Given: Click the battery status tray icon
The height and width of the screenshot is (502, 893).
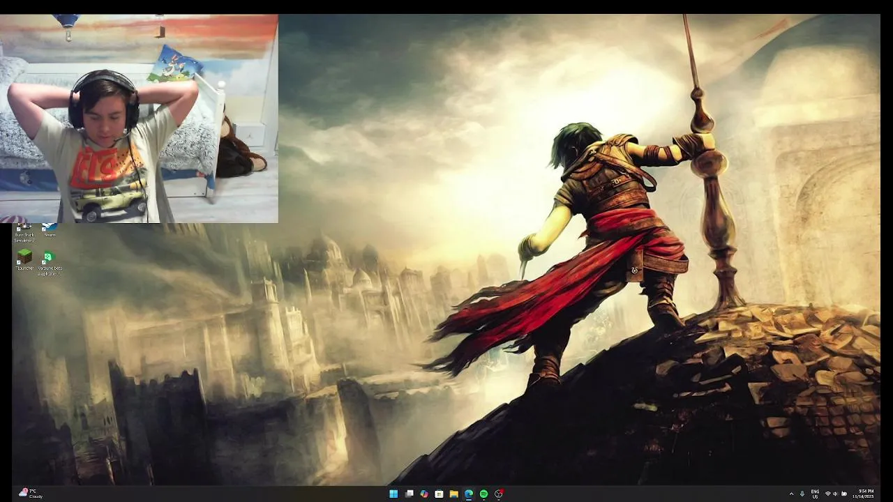Looking at the screenshot, I should tap(844, 494).
